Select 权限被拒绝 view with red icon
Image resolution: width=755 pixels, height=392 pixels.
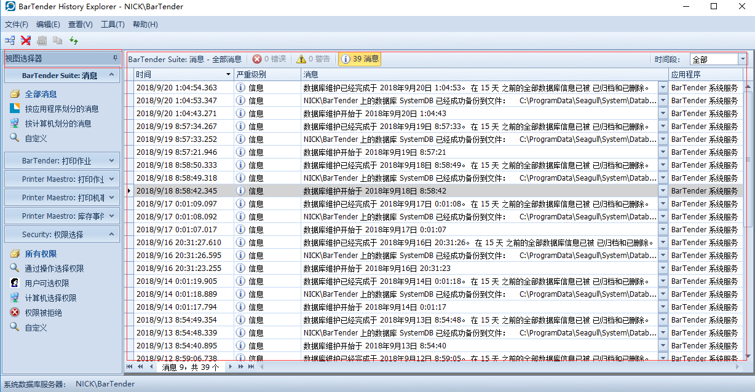(x=43, y=313)
